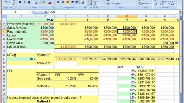
Task: Select the Scrap value £50,000 in column B
Action: pos(45,43)
